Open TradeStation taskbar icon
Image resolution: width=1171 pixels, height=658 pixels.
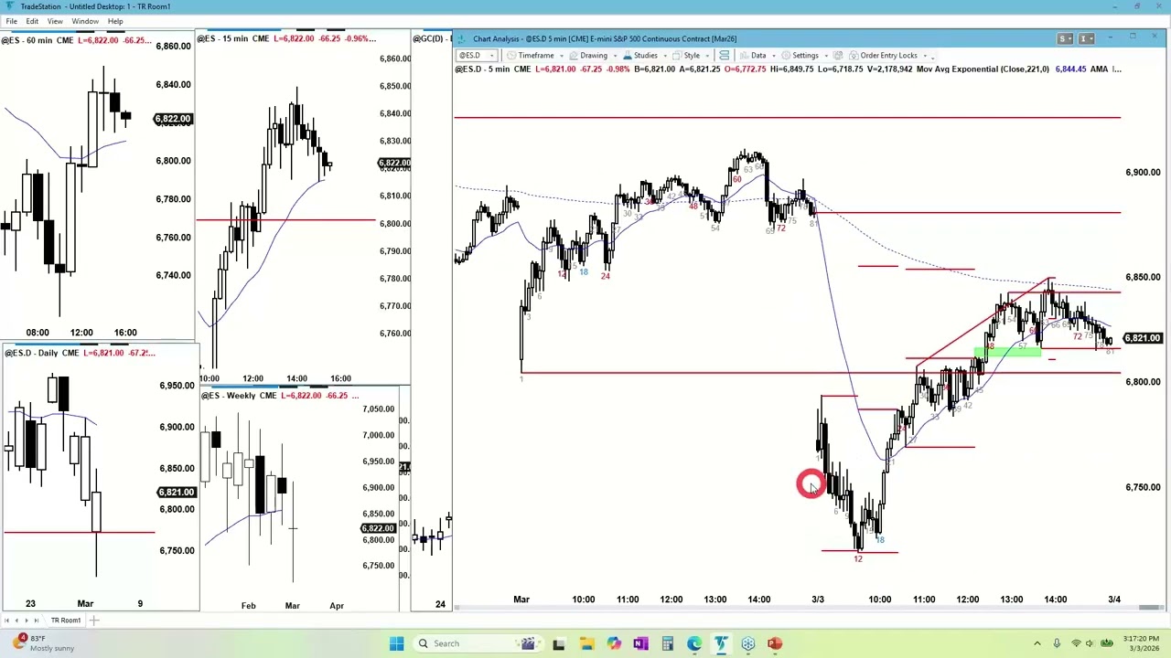click(722, 643)
